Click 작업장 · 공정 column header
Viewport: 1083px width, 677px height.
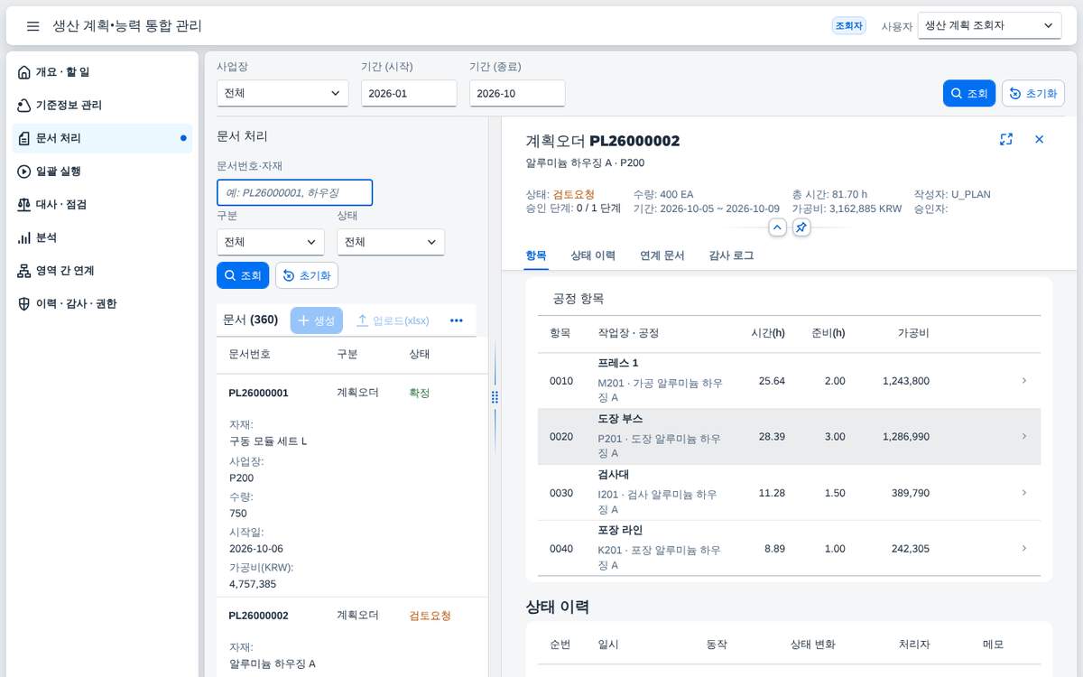point(628,333)
